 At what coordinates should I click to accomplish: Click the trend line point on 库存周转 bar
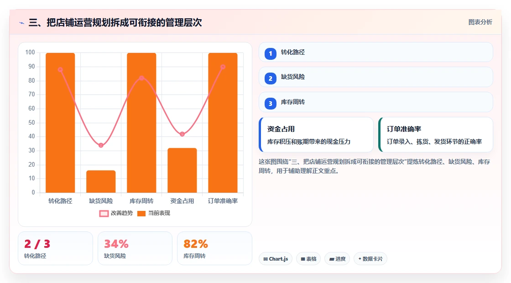pyautogui.click(x=141, y=78)
